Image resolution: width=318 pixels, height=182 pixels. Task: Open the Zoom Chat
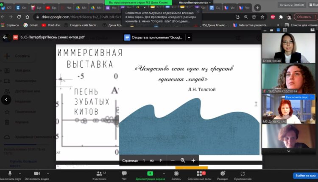(124, 176)
